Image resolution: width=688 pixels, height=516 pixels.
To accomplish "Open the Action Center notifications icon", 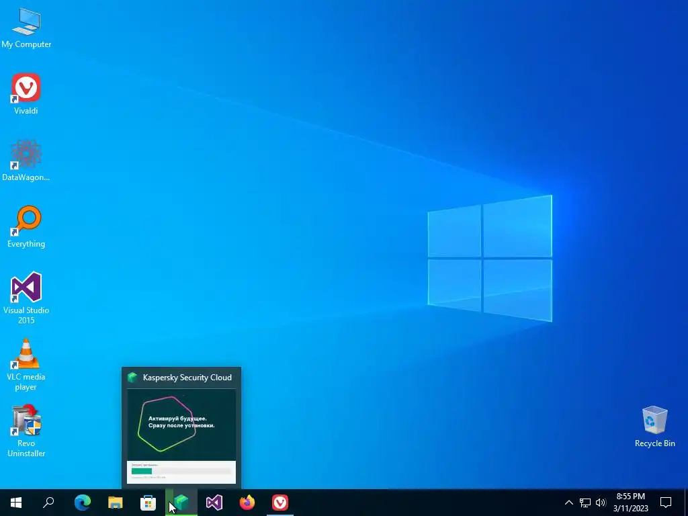I will pos(666,503).
